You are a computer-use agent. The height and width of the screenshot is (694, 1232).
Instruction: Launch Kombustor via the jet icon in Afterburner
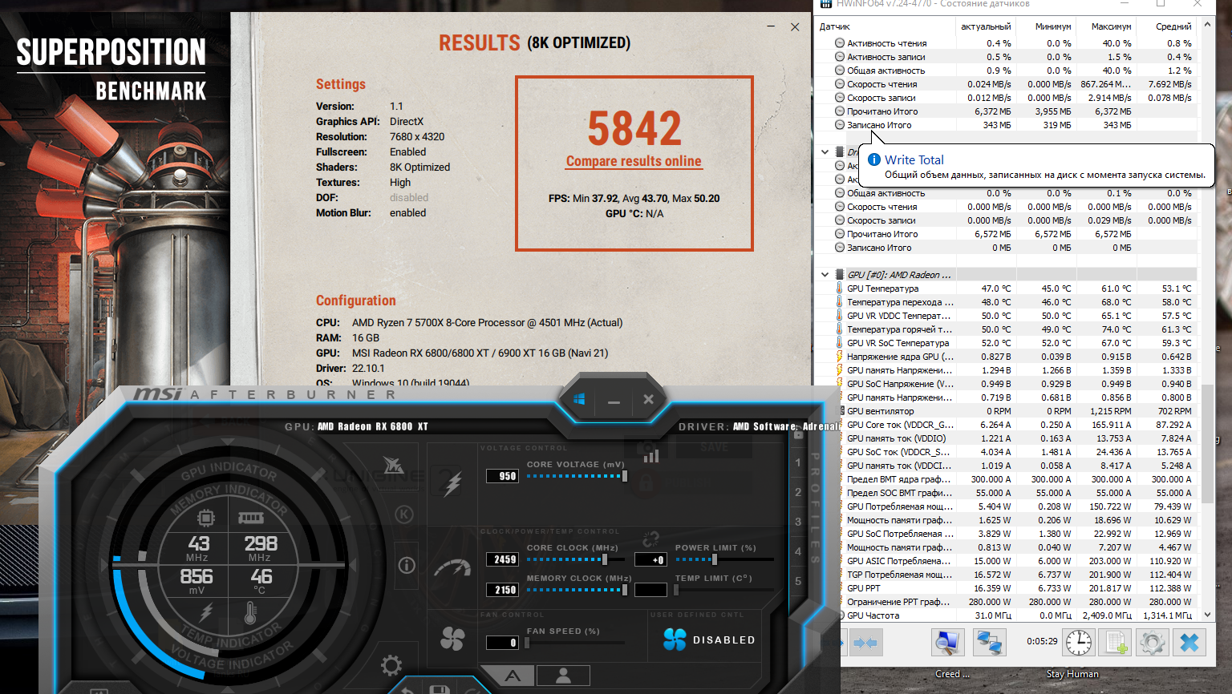(x=393, y=465)
